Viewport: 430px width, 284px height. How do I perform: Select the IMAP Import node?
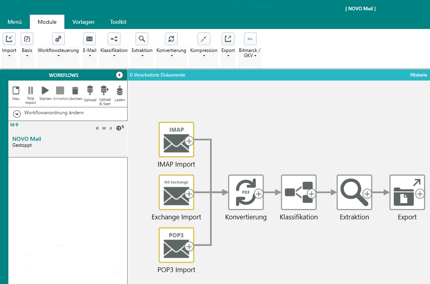[x=176, y=140]
